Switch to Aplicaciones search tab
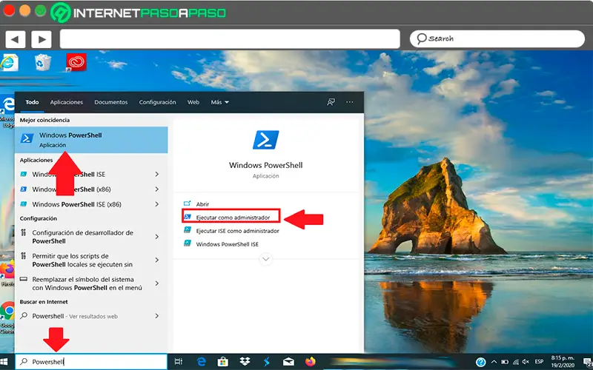The width and height of the screenshot is (593, 370). coord(67,102)
